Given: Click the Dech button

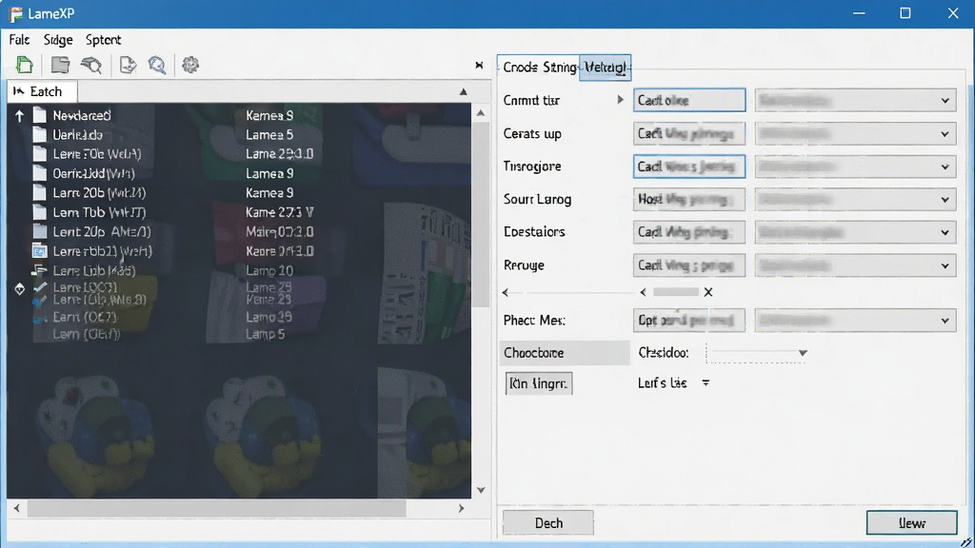Looking at the screenshot, I should click(547, 523).
